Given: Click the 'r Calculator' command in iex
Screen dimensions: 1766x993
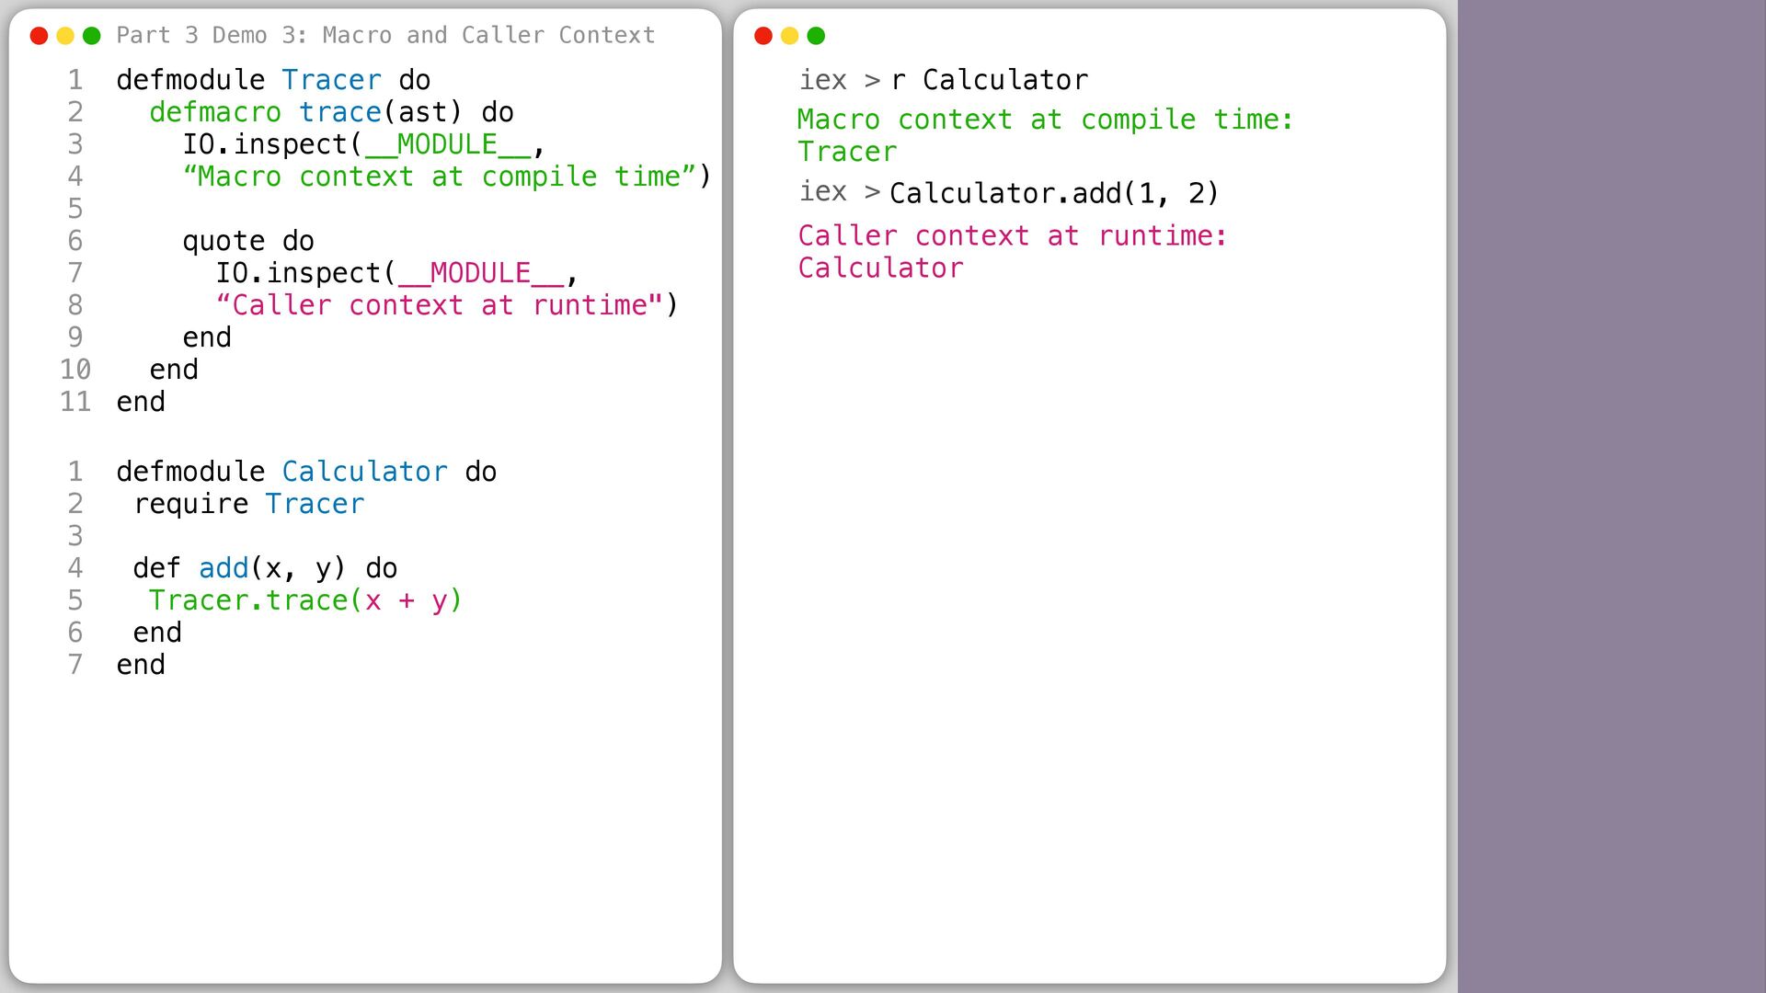Looking at the screenshot, I should click(990, 80).
